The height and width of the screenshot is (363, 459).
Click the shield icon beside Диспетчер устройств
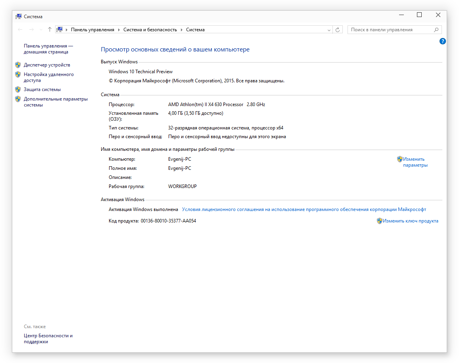18,65
